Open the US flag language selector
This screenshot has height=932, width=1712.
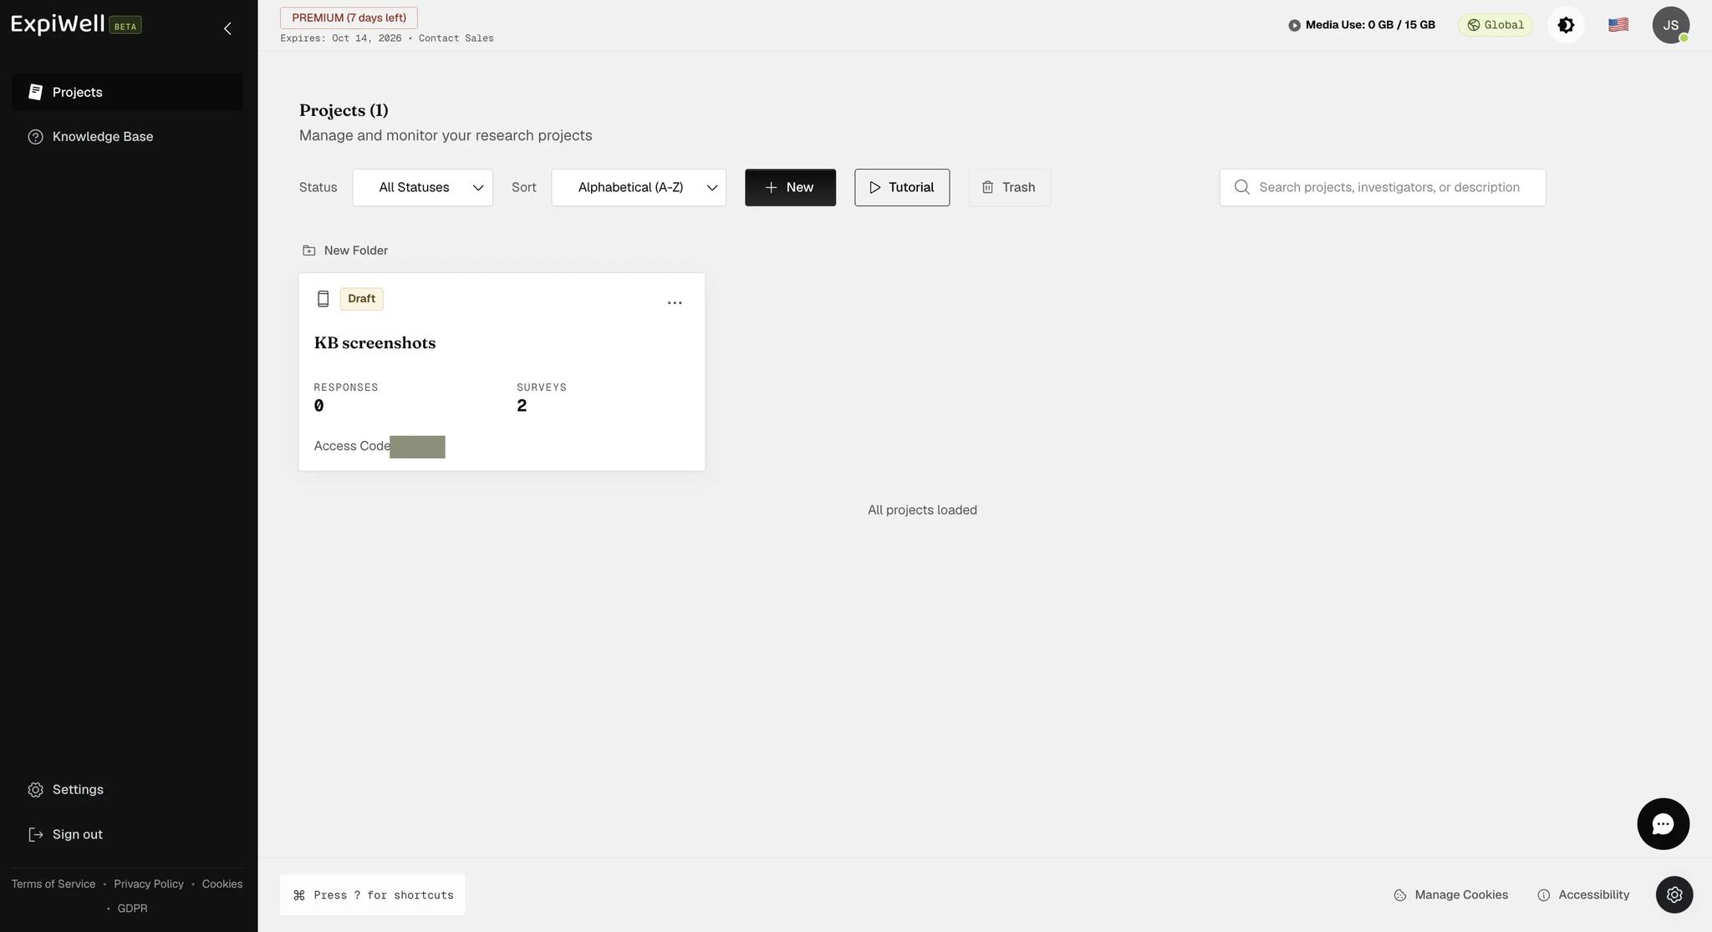tap(1618, 25)
